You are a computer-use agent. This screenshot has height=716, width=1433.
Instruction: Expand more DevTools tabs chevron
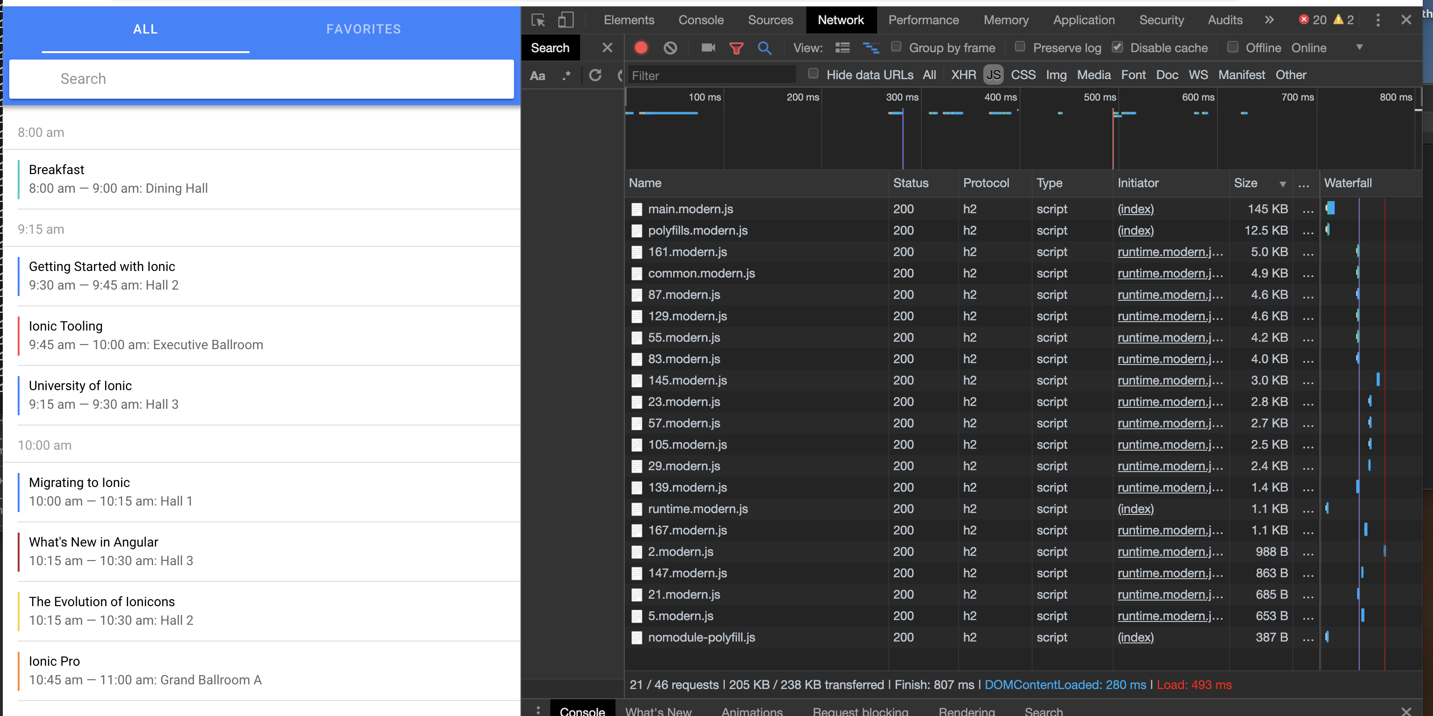[x=1269, y=20]
